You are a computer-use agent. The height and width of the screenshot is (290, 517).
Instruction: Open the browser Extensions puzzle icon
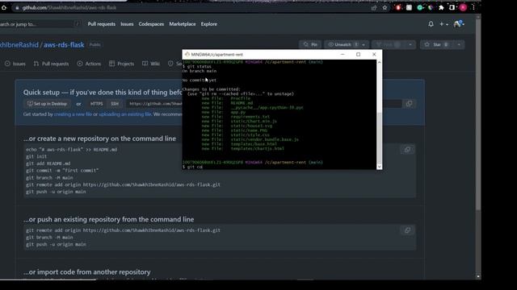441,7
